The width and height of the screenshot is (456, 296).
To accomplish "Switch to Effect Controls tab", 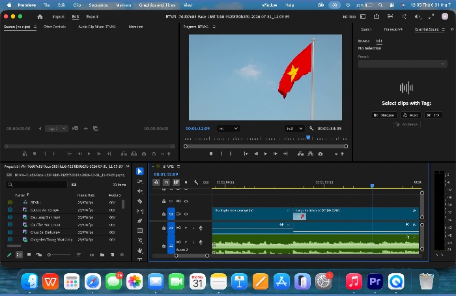I will [55, 27].
